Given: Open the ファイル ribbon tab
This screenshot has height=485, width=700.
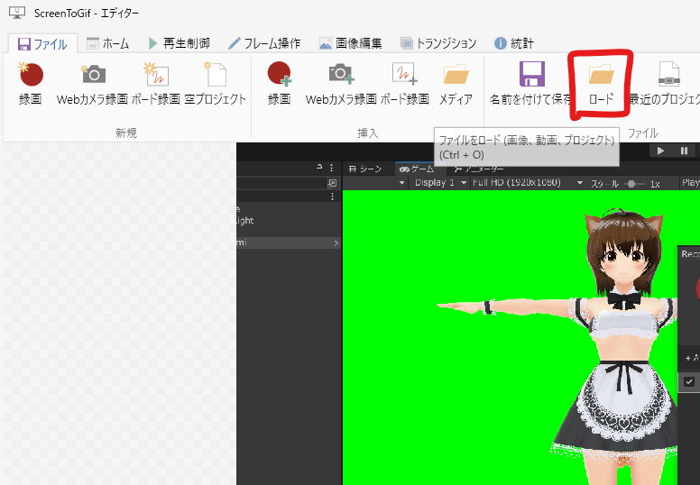Looking at the screenshot, I should click(x=42, y=44).
